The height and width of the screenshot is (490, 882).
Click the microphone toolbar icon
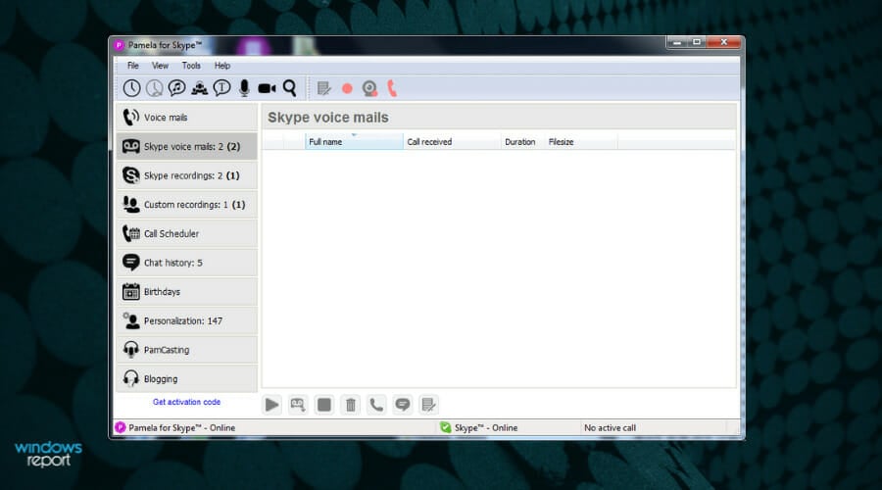[244, 88]
